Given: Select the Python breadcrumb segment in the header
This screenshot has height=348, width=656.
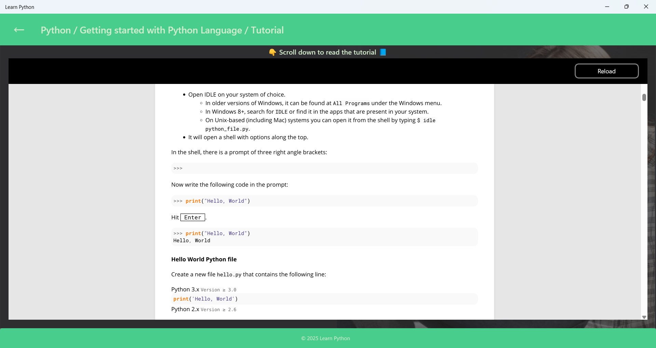Looking at the screenshot, I should click(55, 30).
